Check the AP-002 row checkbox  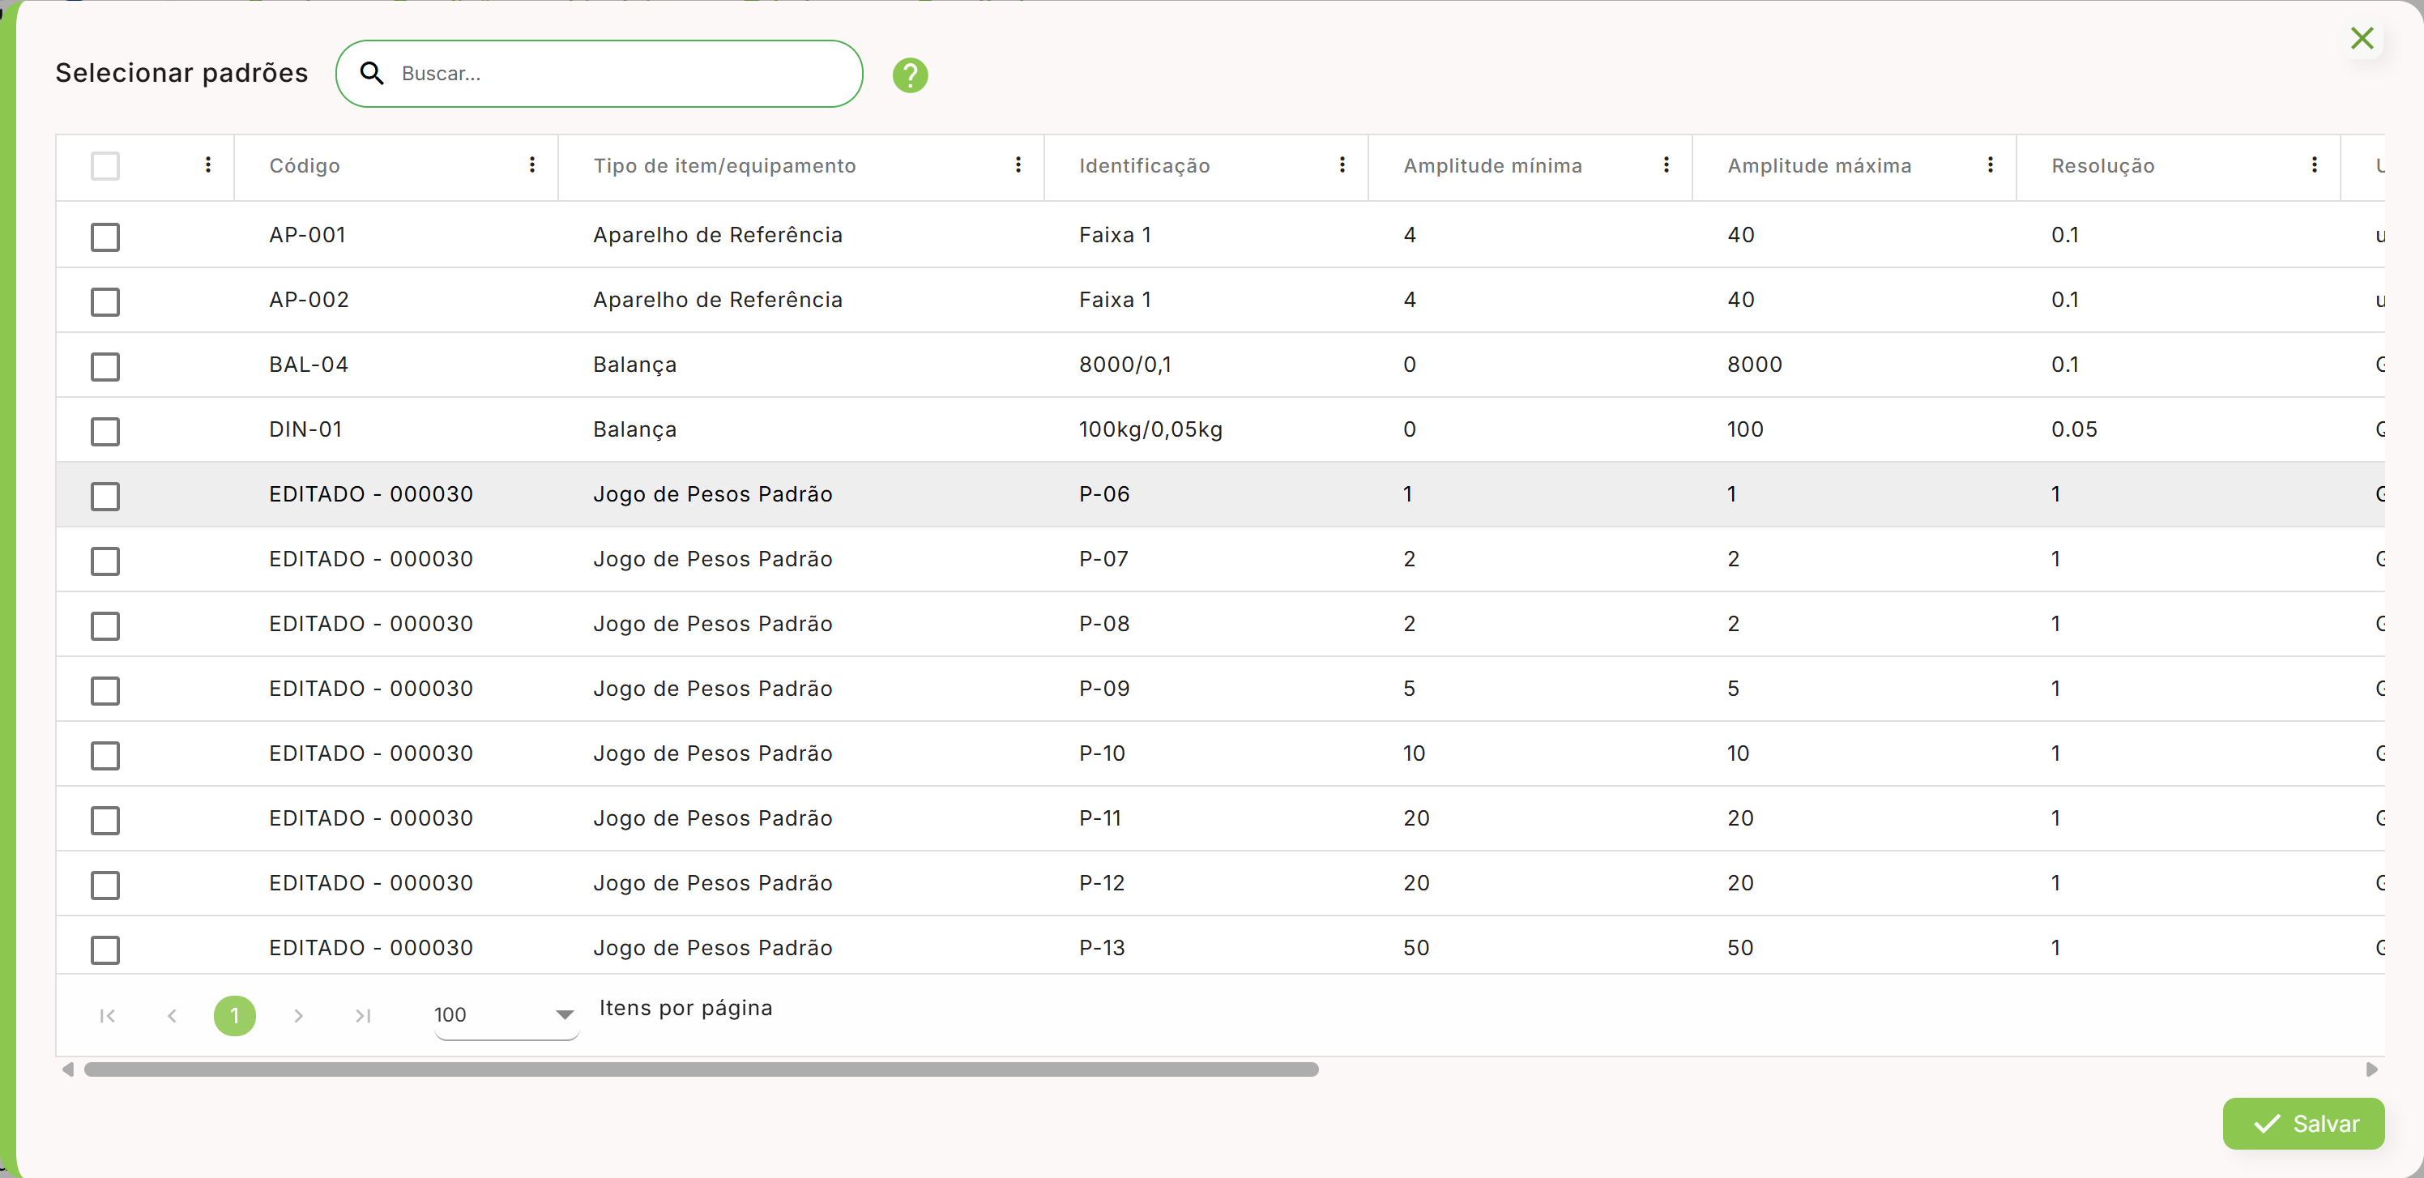point(105,302)
